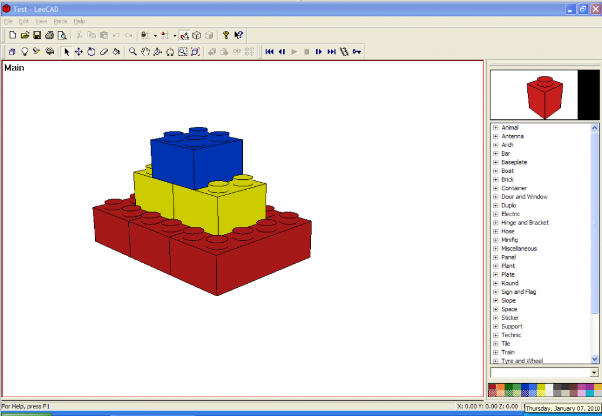Activate the Zoom tool
Viewport: 602px width, 416px height.
coord(133,52)
